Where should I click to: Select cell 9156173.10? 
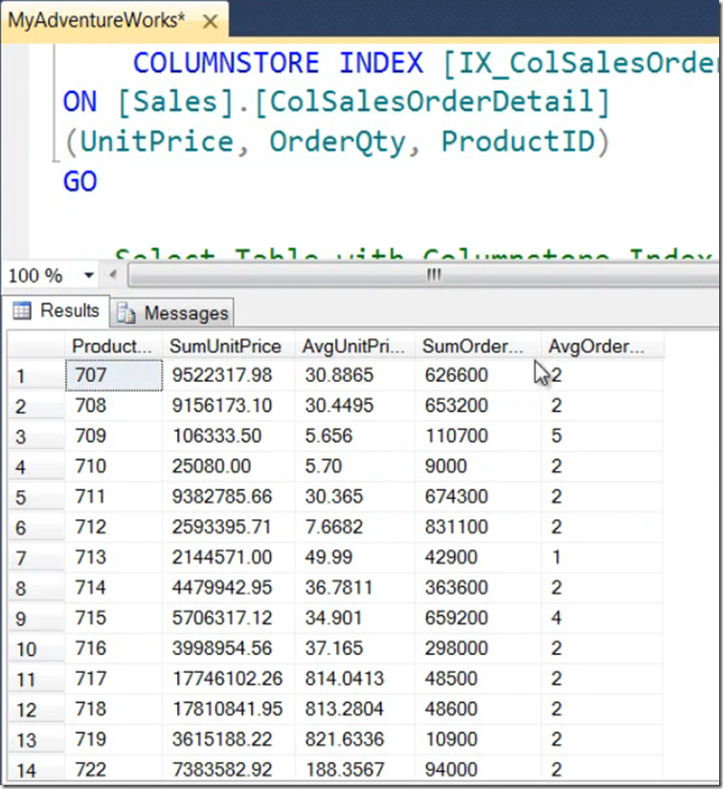(229, 405)
